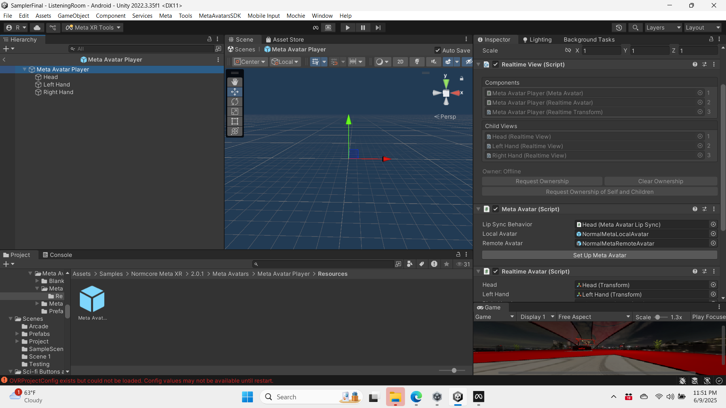726x408 pixels.
Task: Switch to the Console tab
Action: pyautogui.click(x=57, y=255)
